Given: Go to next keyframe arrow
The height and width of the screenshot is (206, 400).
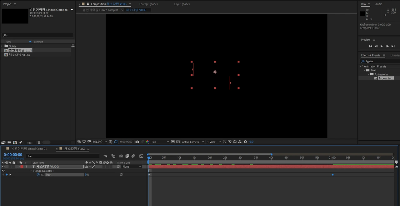Looking at the screenshot, I should [10, 175].
